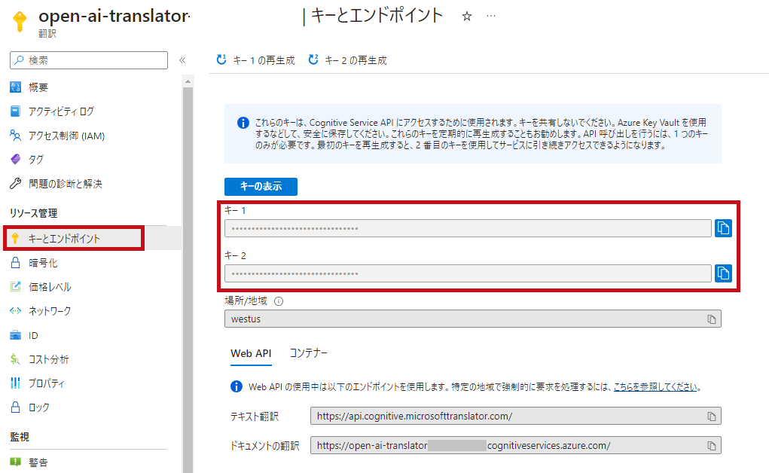Click the open-ai-translator resource title
Image resolution: width=769 pixels, height=473 pixels.
pyautogui.click(x=114, y=16)
